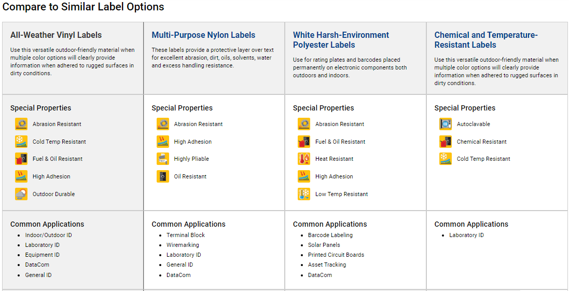
Task: Click Cold Temp Resistant icon in Chemical column
Action: coord(445,159)
